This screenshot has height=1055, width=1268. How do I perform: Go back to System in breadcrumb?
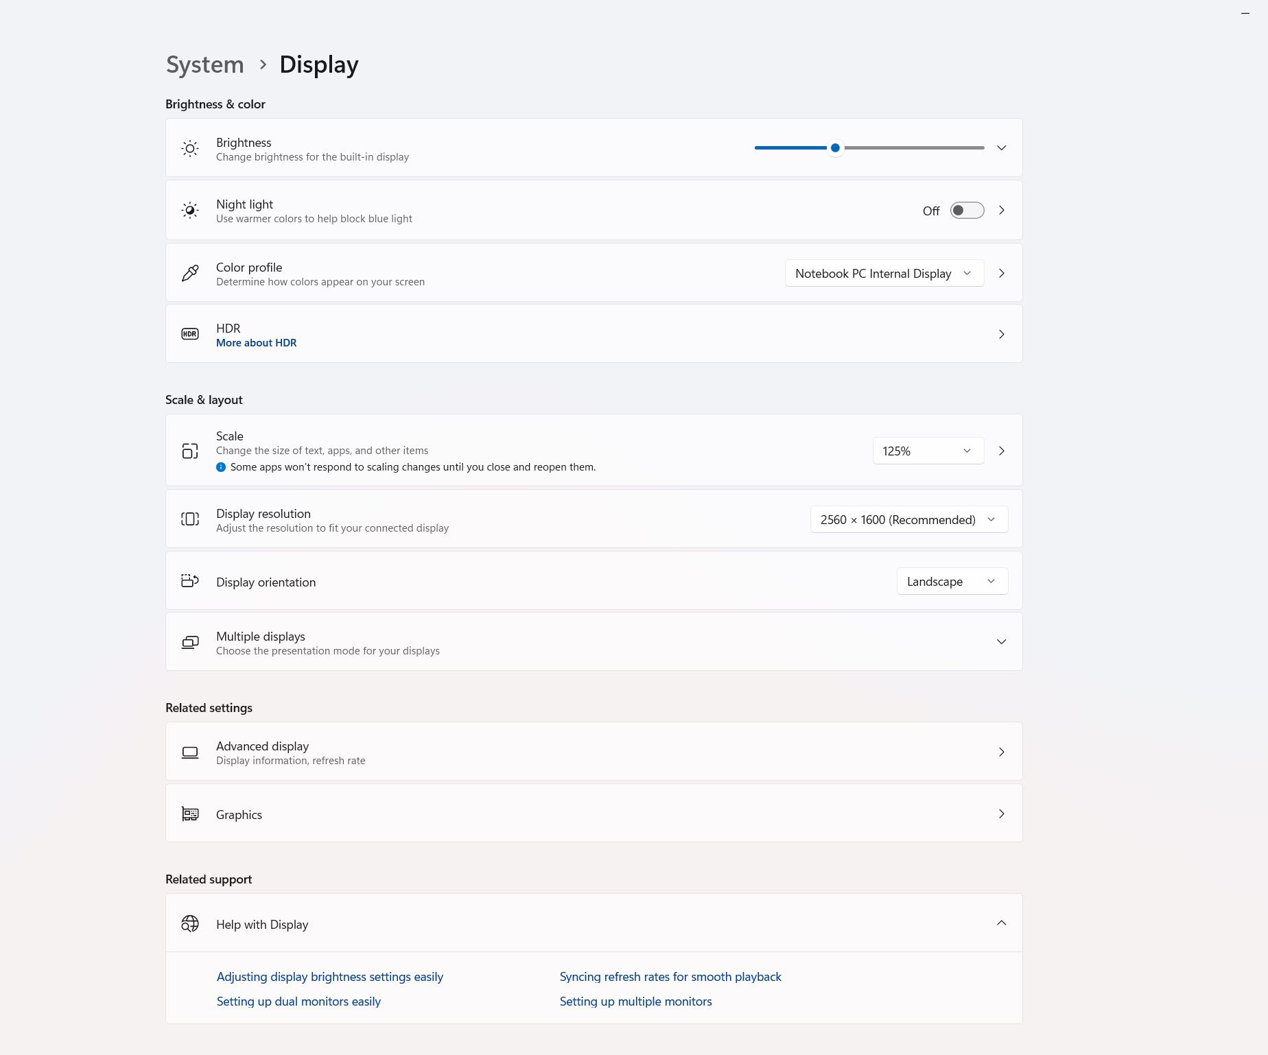pyautogui.click(x=204, y=64)
